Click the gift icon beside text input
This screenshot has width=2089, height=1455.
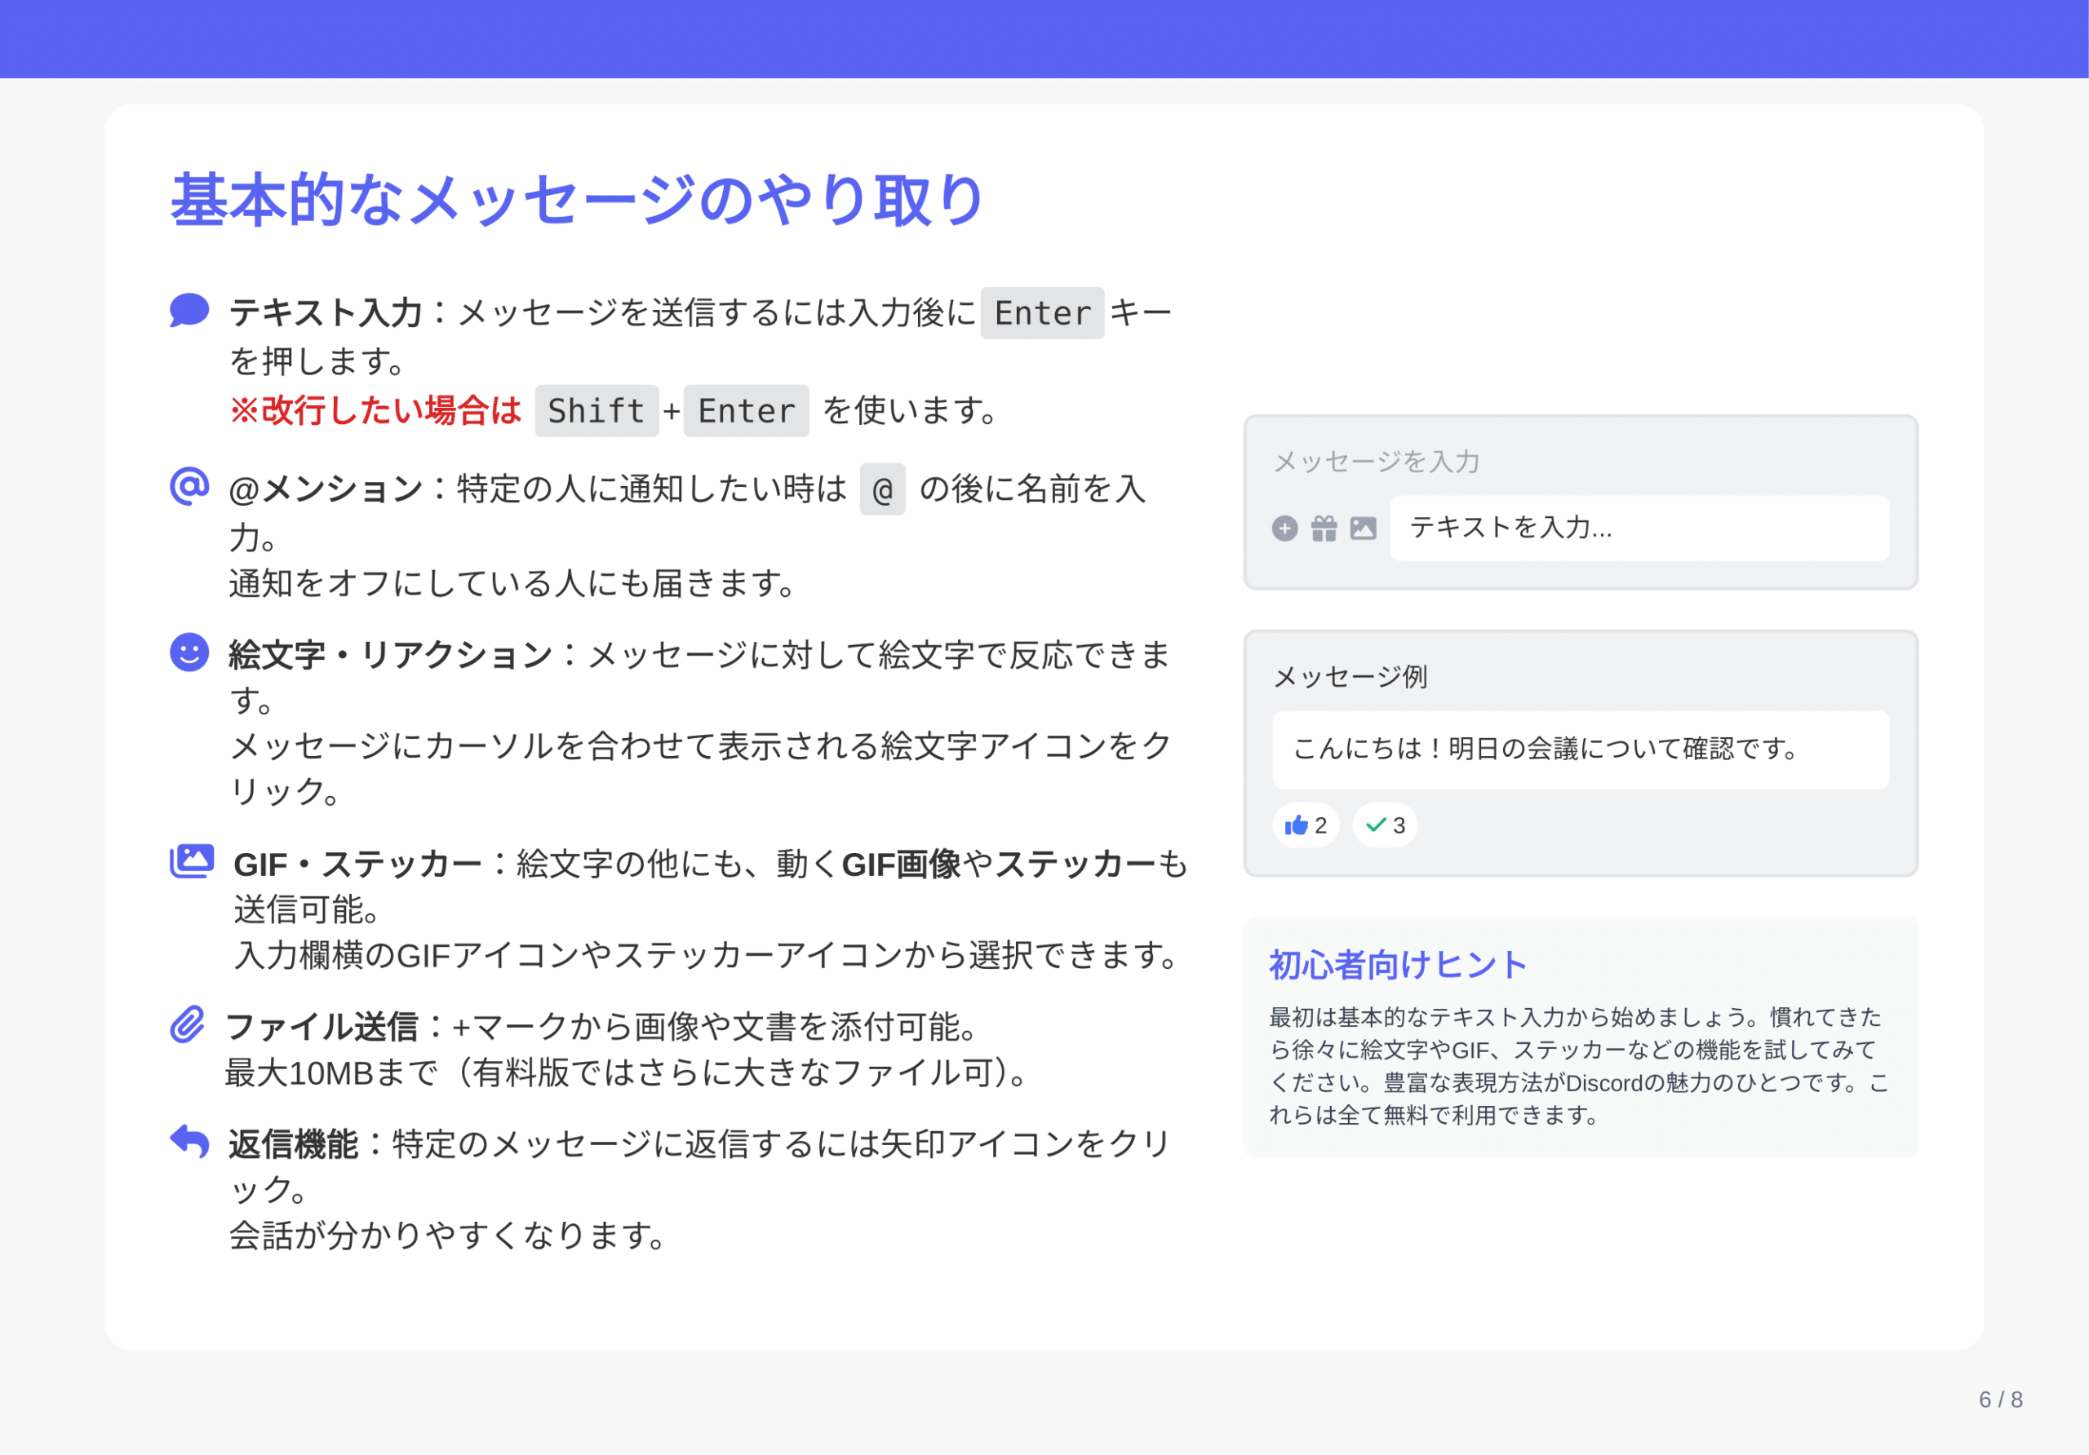1324,528
